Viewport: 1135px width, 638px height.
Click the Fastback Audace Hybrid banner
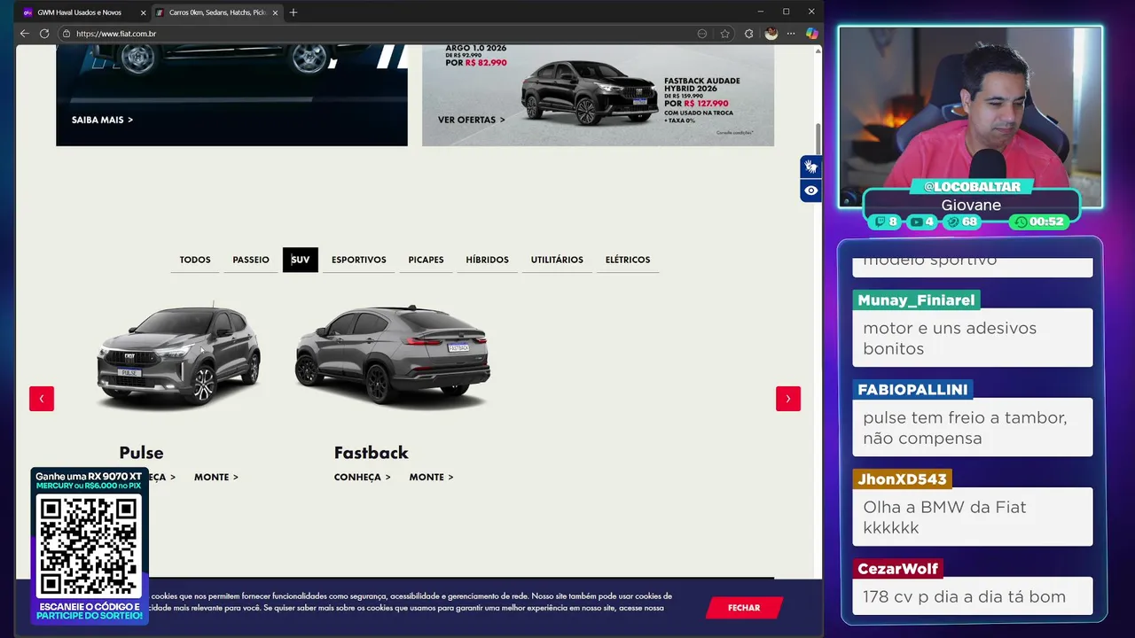pos(598,96)
